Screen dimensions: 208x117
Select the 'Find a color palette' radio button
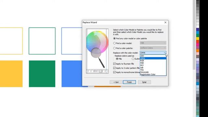click(114, 48)
